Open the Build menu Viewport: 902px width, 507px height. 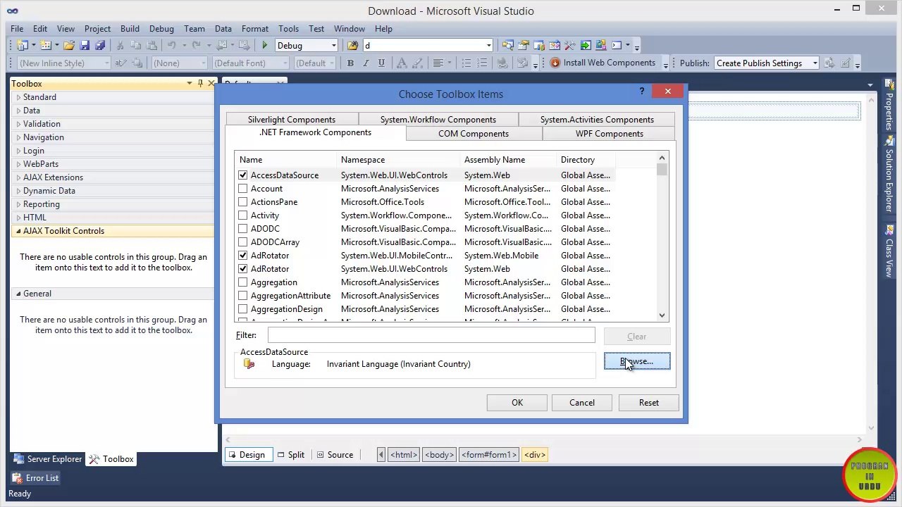coord(130,29)
